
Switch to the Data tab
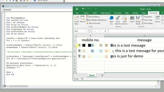coord(127,13)
